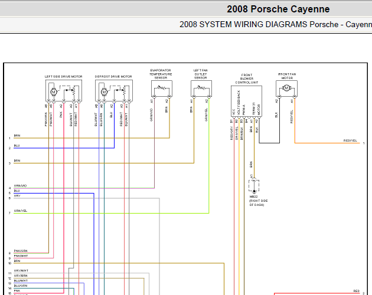Image resolution: width=372 pixels, height=295 pixels.
Task: Click the 'GRY/BRN' label on wire 12
Action: click(21, 276)
